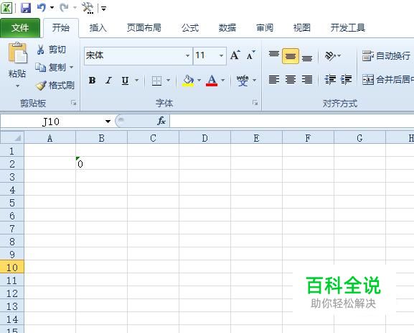Switch to the 开始 home tab

click(x=61, y=28)
